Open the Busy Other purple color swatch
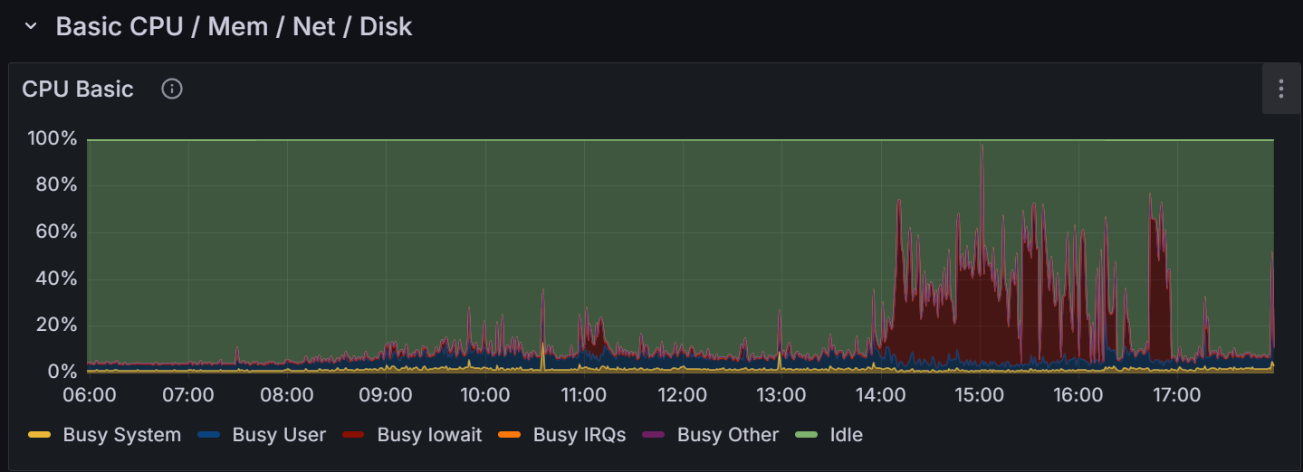This screenshot has width=1303, height=472. (x=656, y=436)
